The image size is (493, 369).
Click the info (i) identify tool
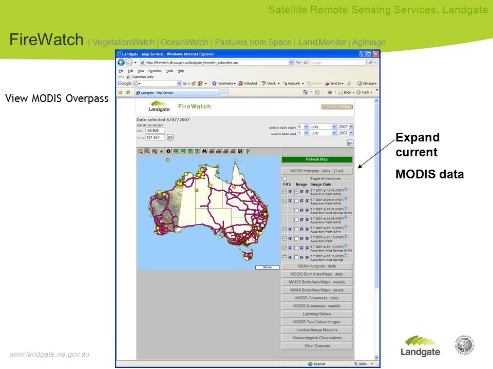168,151
